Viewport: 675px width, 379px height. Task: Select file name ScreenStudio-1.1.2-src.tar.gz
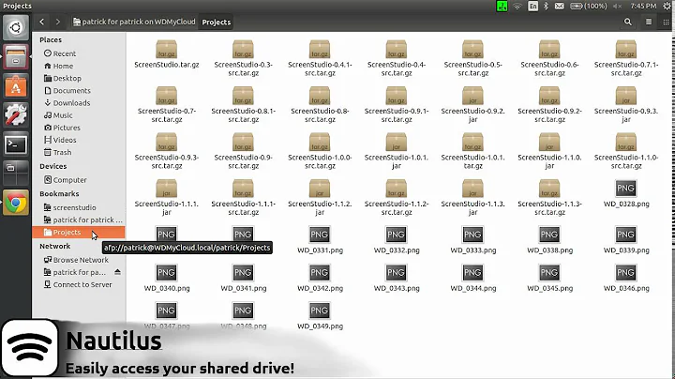pyautogui.click(x=397, y=208)
